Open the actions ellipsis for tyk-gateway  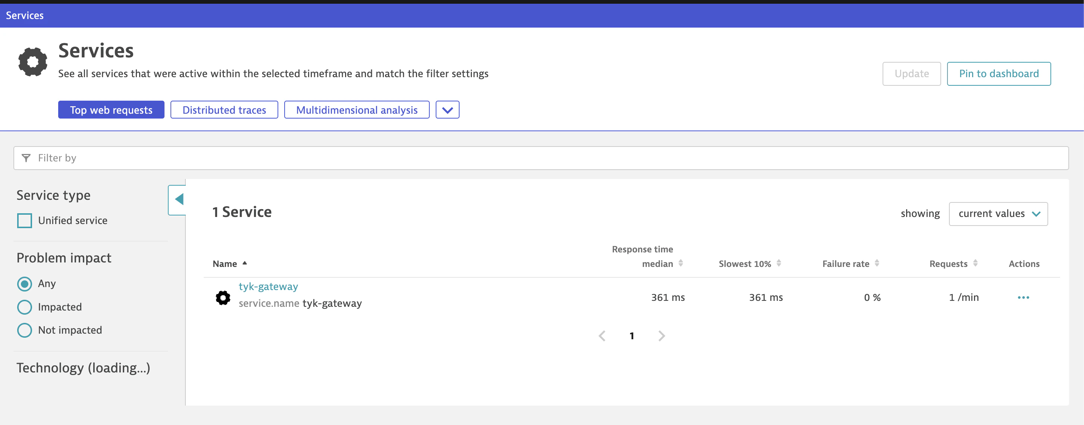[x=1024, y=297]
